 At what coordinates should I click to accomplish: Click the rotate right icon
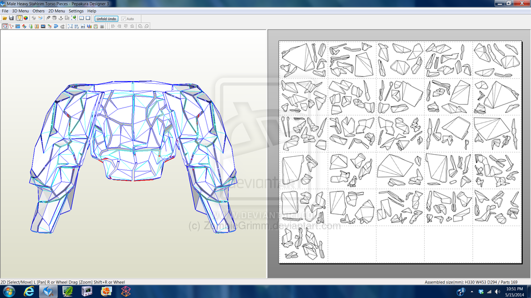(x=147, y=26)
